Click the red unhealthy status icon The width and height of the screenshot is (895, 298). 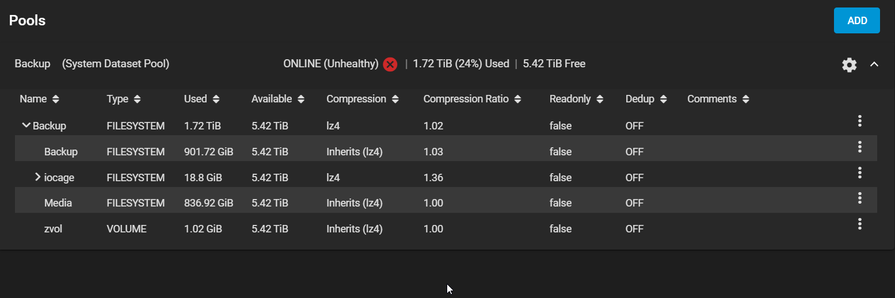tap(390, 64)
